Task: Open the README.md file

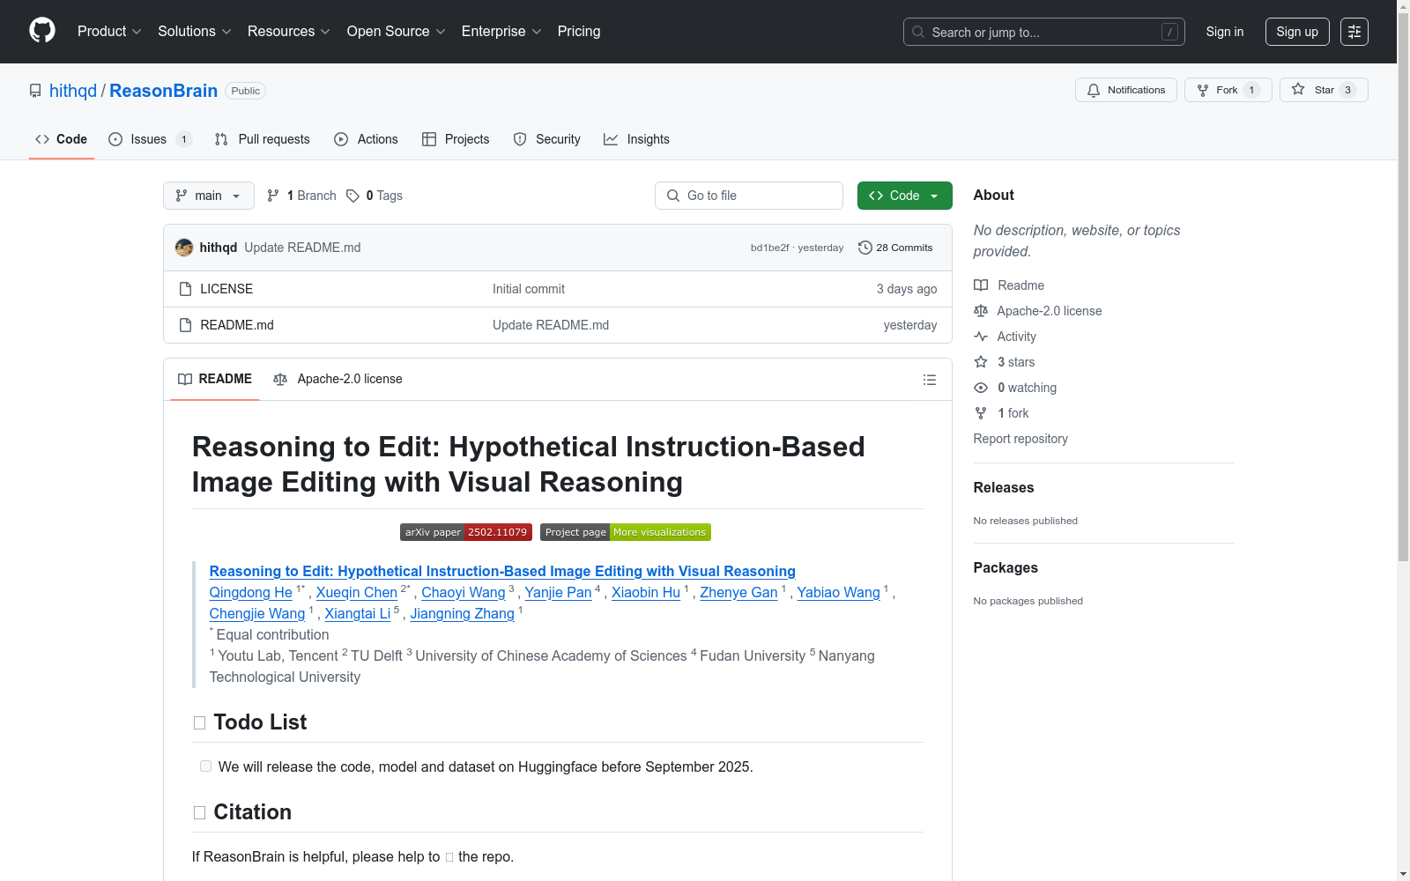Action: 237,325
